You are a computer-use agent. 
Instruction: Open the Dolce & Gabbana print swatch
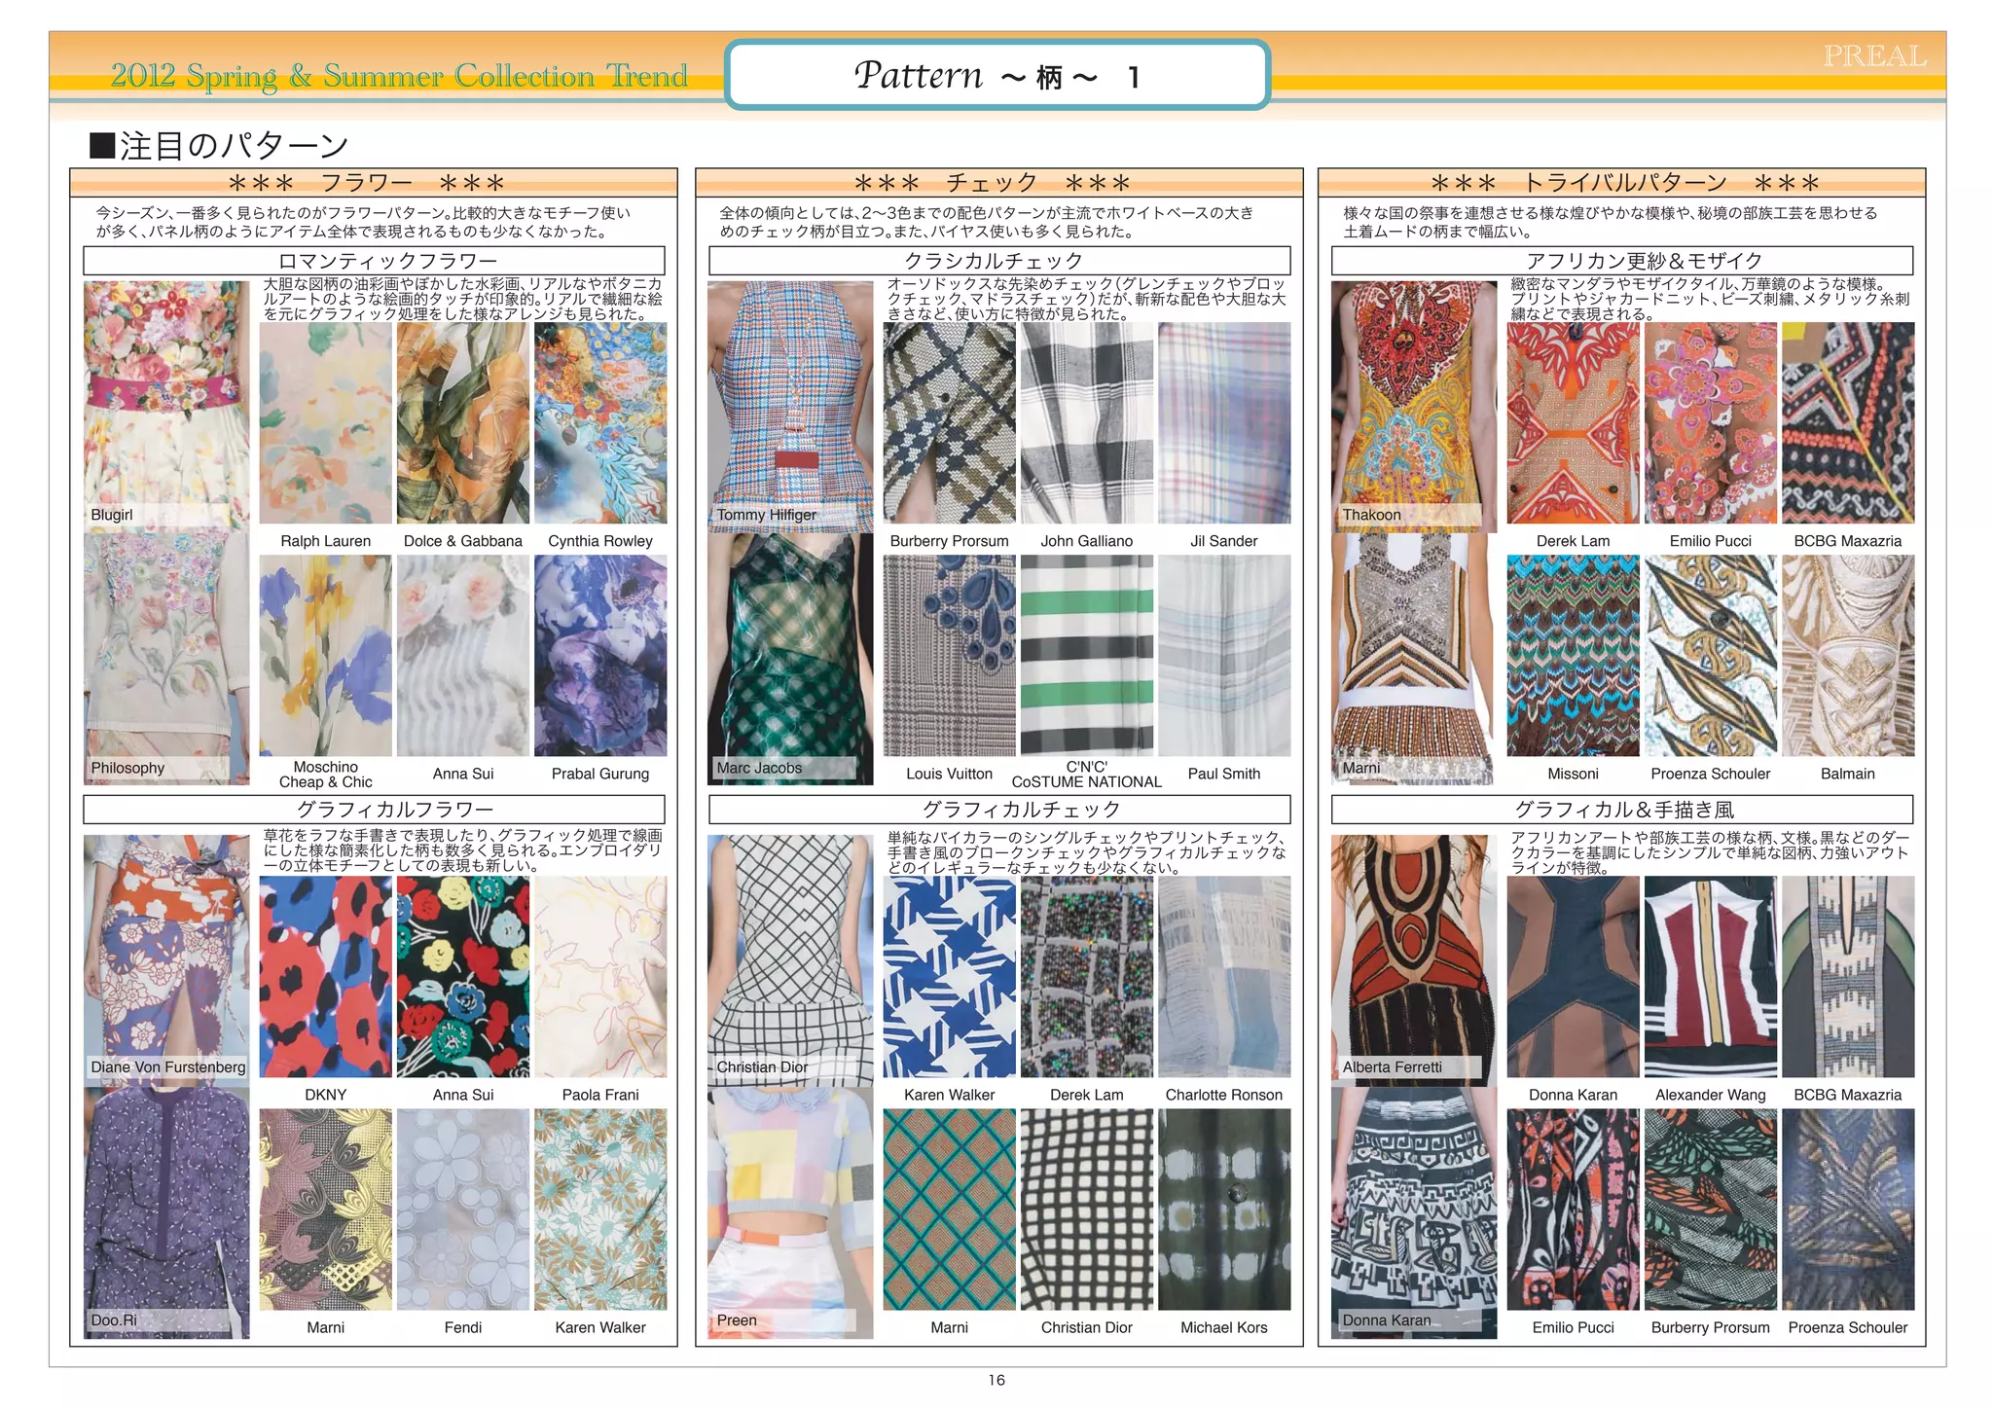(463, 423)
